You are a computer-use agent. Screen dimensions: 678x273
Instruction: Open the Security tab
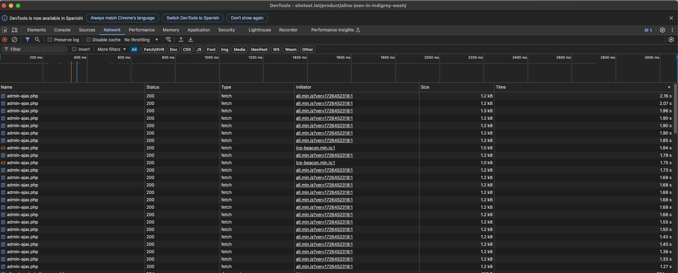point(226,30)
